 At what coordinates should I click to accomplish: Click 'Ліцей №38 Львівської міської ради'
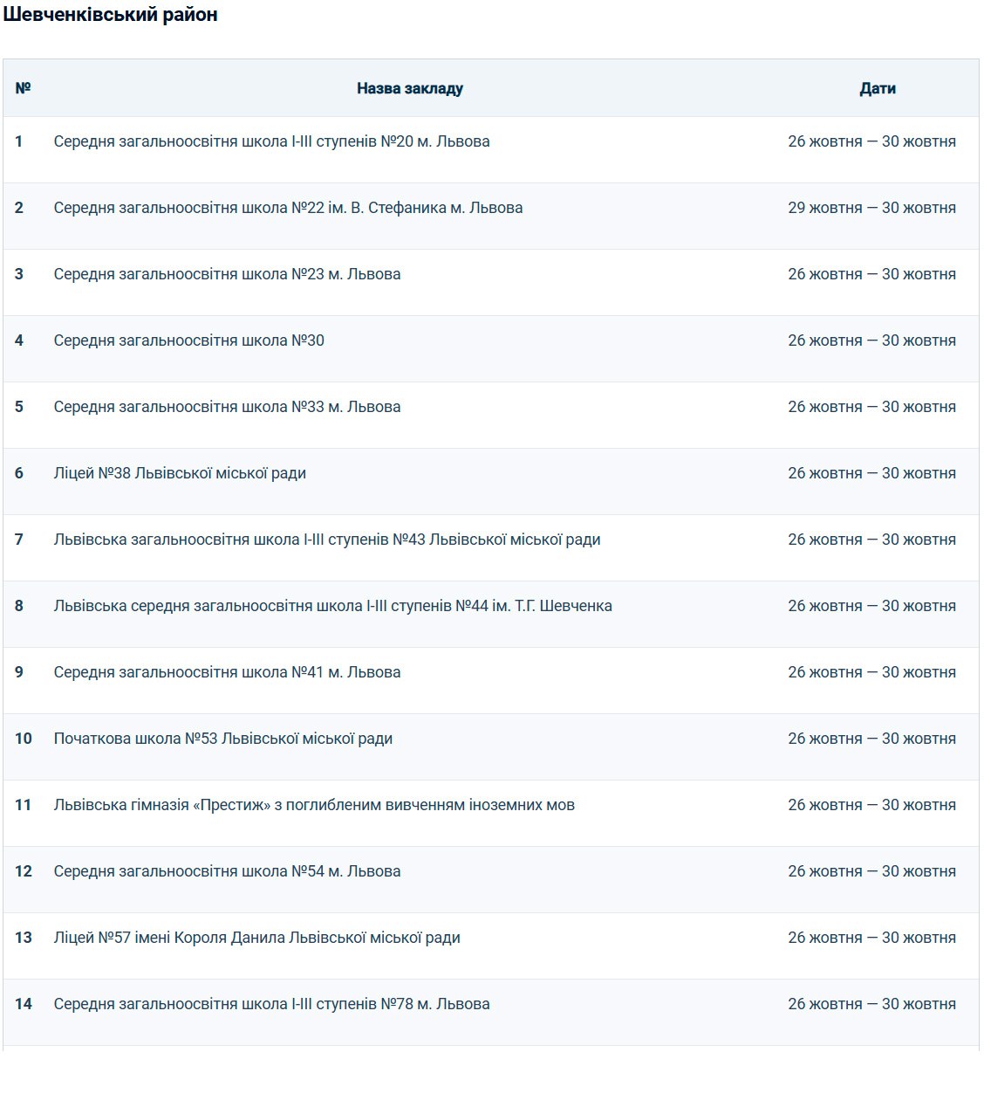tap(180, 473)
